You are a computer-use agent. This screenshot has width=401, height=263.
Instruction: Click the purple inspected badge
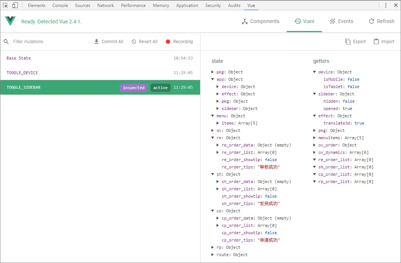(134, 88)
